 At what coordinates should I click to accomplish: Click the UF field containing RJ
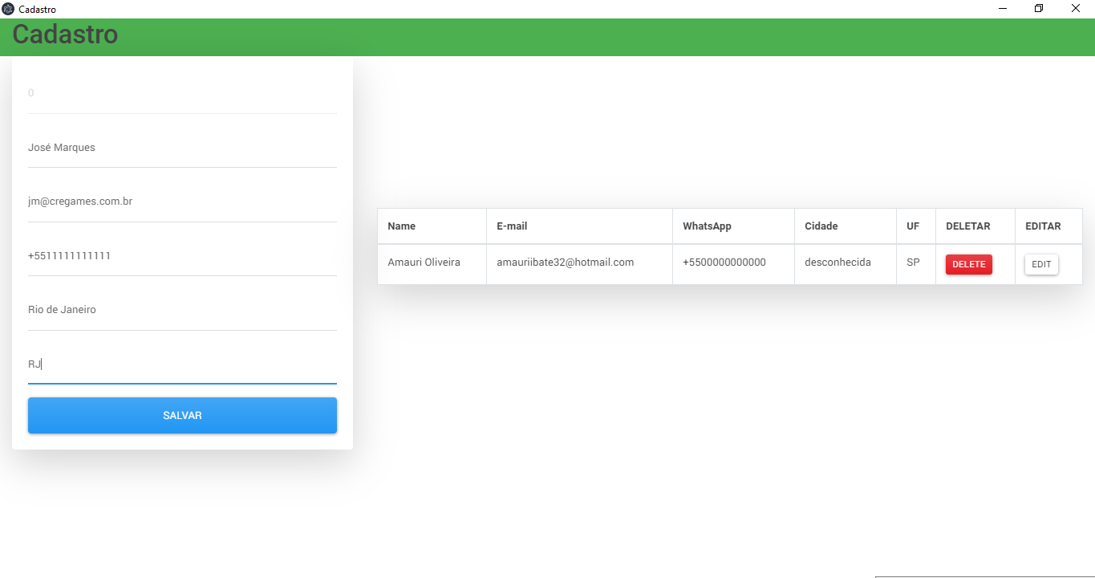point(182,364)
